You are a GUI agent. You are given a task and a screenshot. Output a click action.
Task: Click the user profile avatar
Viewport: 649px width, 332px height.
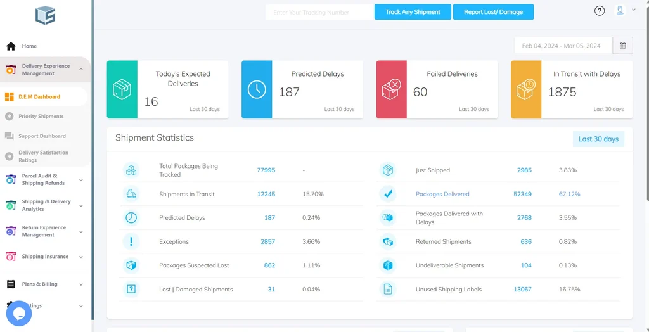pos(620,11)
